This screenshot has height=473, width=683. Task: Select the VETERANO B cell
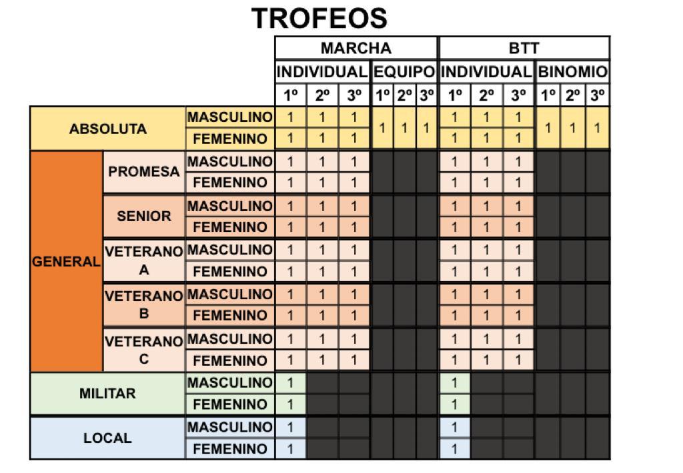click(144, 304)
